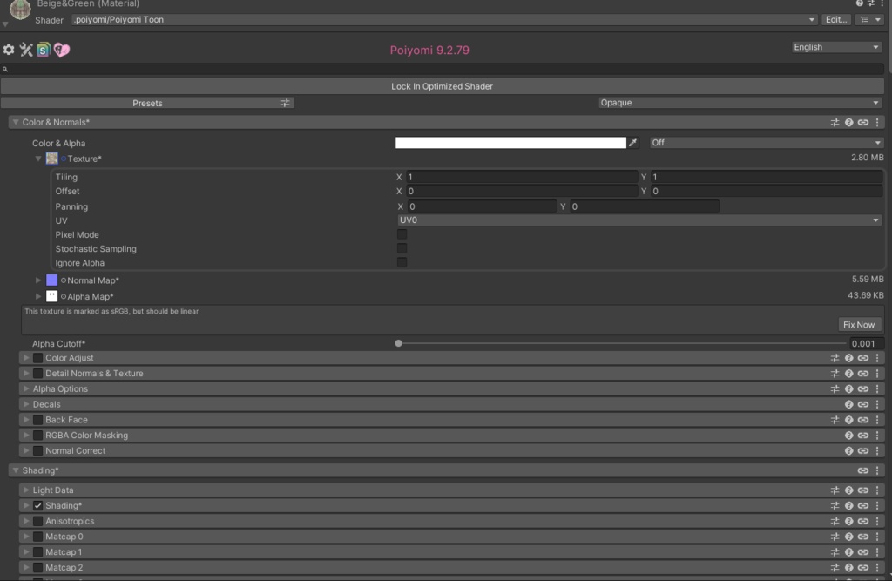The width and height of the screenshot is (892, 581).
Task: Click Detail Normals & Texture link icon
Action: point(863,374)
